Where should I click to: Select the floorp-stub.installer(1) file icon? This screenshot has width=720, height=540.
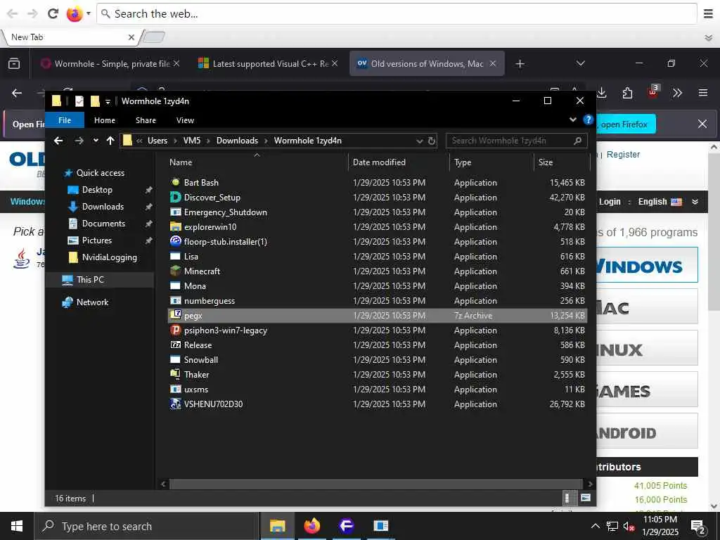pos(175,242)
